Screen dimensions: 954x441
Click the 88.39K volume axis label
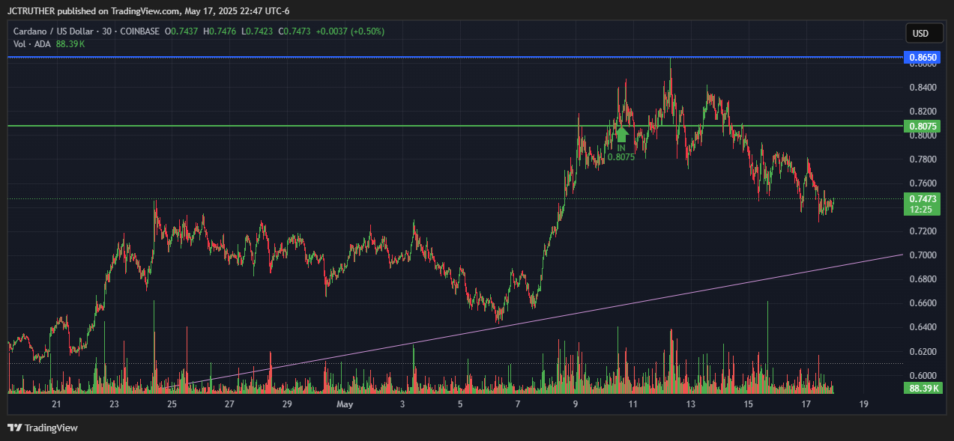click(922, 388)
